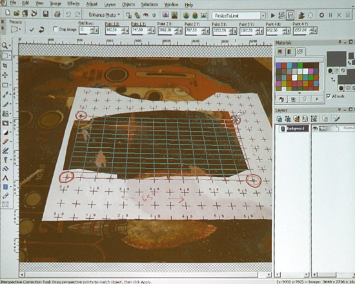The image size is (355, 284).
Task: Create new swatch button
Action: [x=293, y=99]
